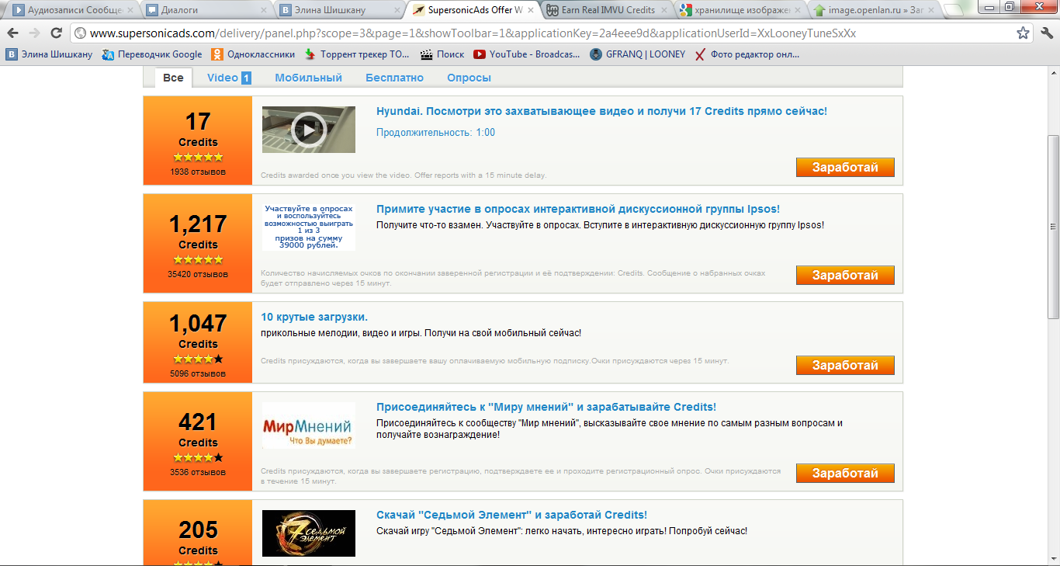This screenshot has width=1060, height=566.
Task: Switch to the image.openlan.ru browser tab
Action: coord(872,10)
